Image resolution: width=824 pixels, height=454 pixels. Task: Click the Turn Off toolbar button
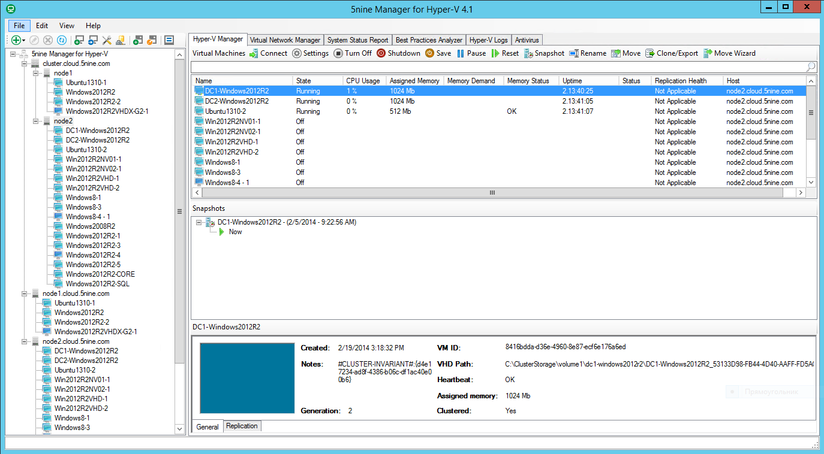(x=353, y=53)
